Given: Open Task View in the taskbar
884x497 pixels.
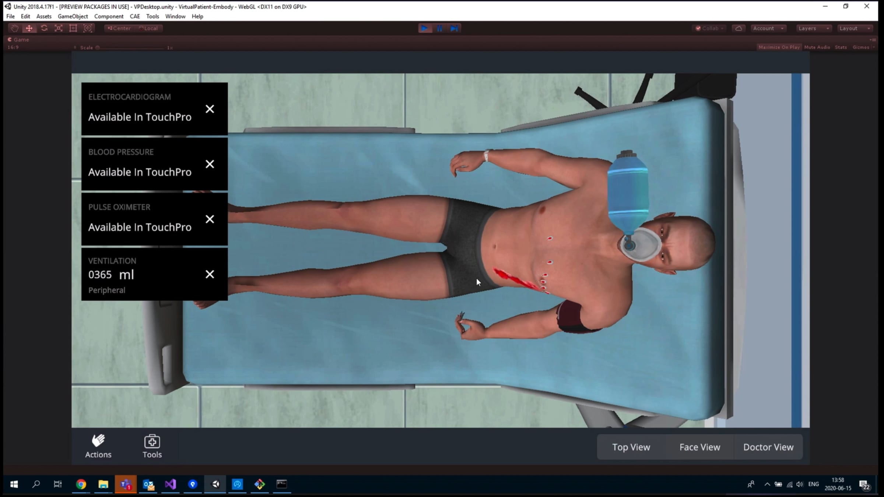Looking at the screenshot, I should 58,484.
